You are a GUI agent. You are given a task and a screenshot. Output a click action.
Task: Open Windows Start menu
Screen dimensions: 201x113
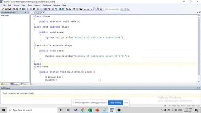3,110
